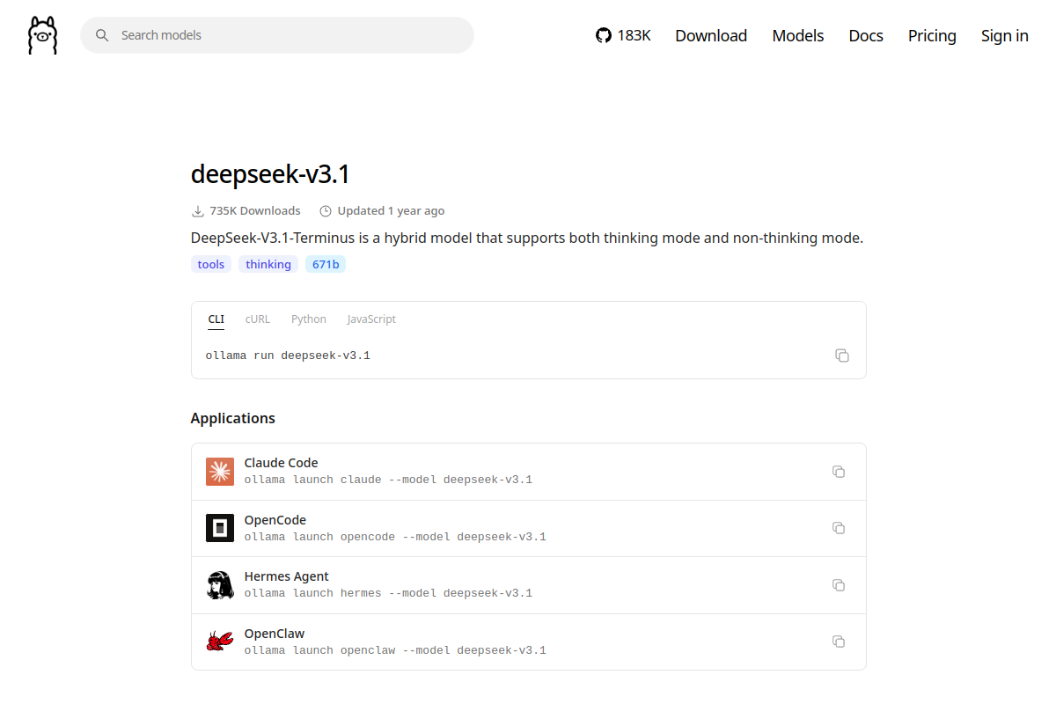Copy the OpenCode launch command
The image size is (1056, 704).
[839, 528]
